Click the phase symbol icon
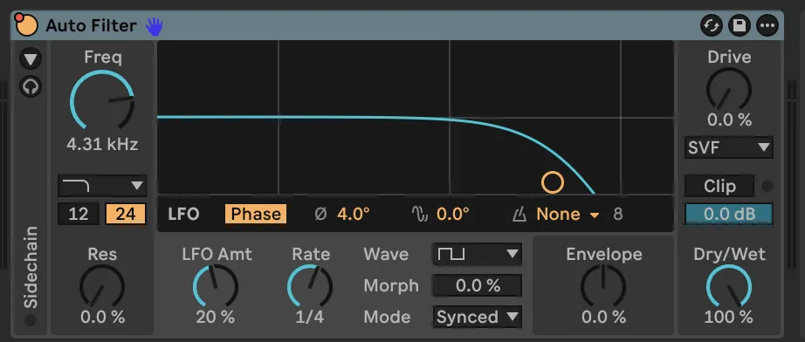 320,215
